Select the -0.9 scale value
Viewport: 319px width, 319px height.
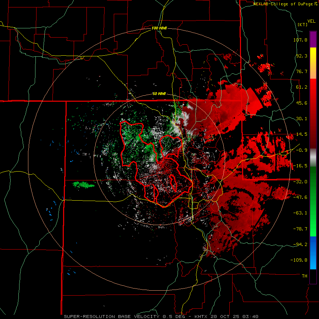(302, 150)
